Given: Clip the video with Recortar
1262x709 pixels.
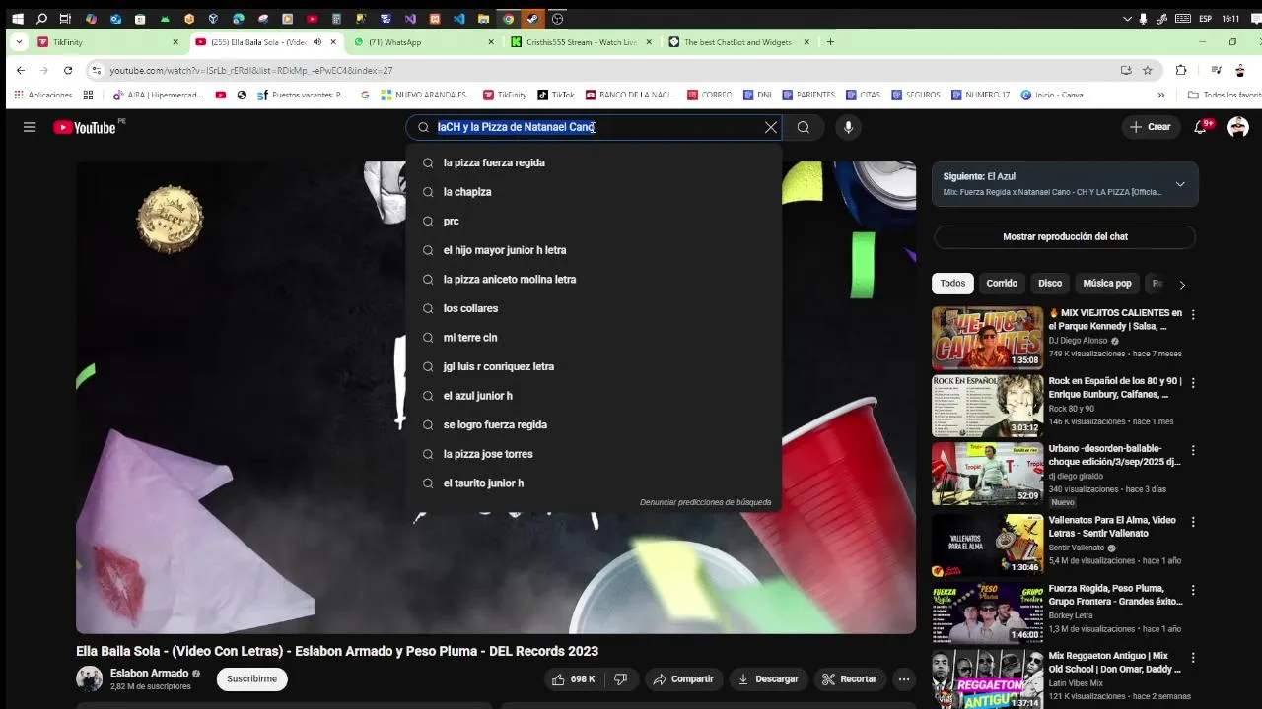Looking at the screenshot, I should tap(850, 679).
